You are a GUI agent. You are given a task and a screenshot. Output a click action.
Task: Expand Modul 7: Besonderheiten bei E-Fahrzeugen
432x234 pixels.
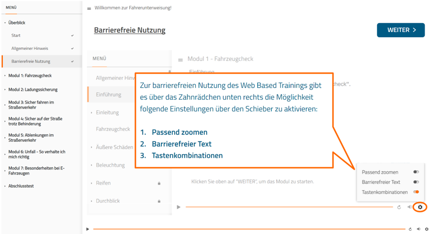(36, 170)
